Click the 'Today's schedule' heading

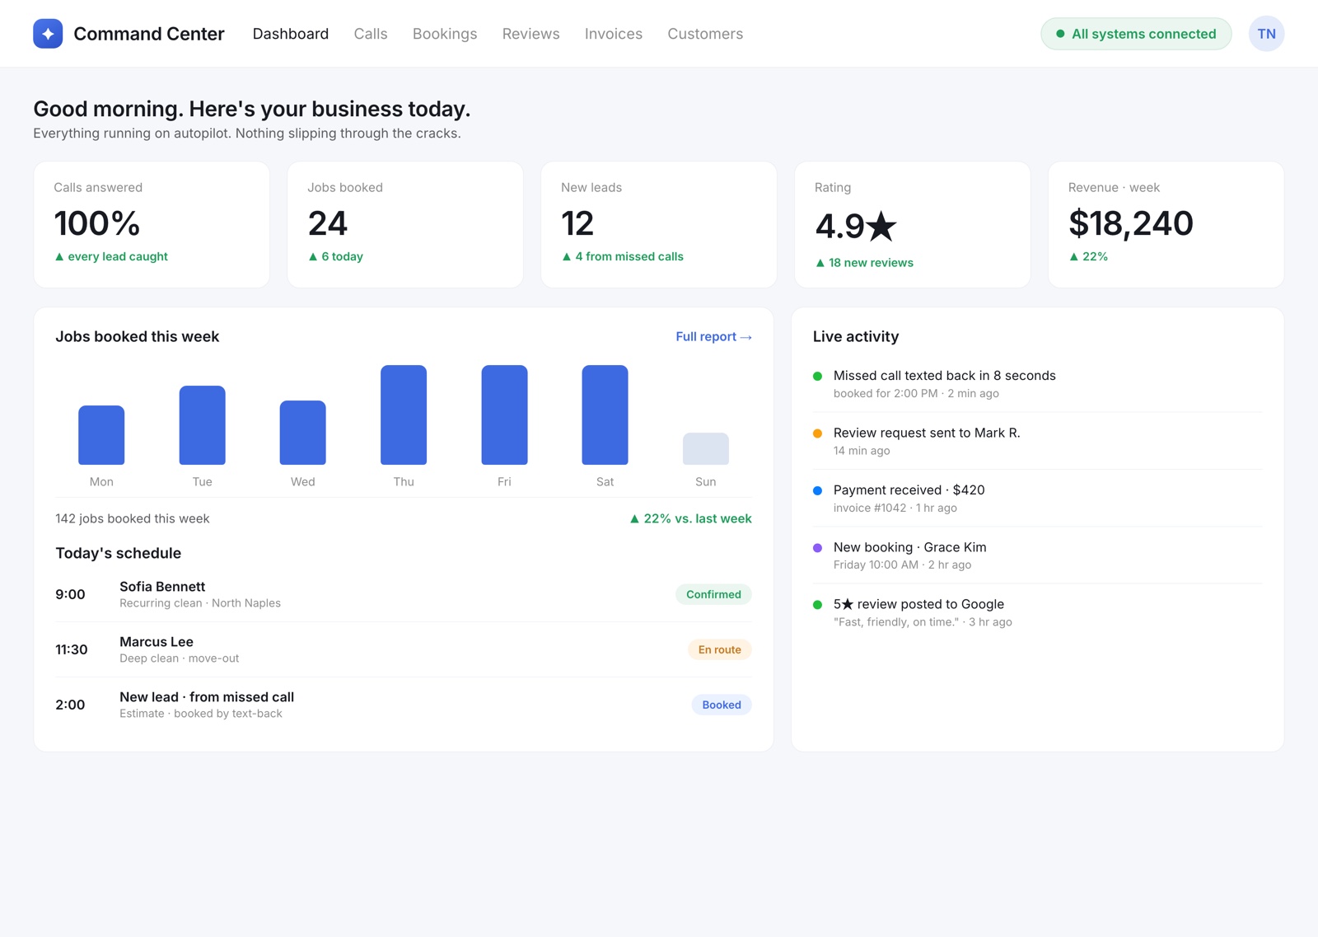pos(119,553)
